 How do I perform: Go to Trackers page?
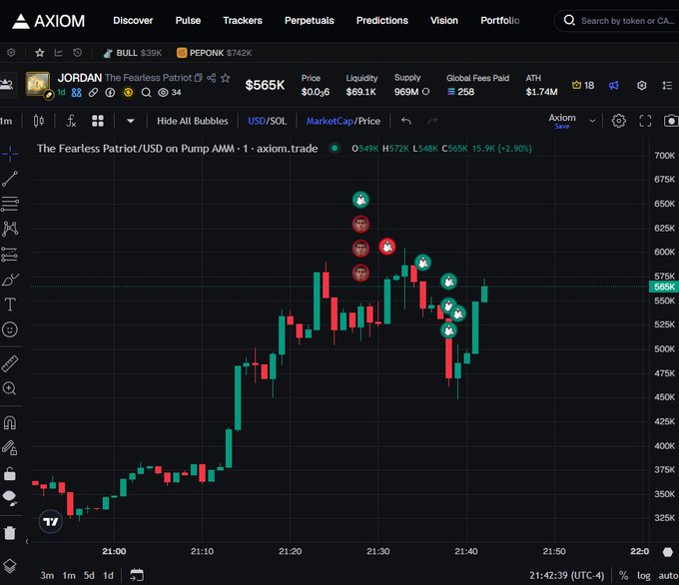(x=243, y=20)
